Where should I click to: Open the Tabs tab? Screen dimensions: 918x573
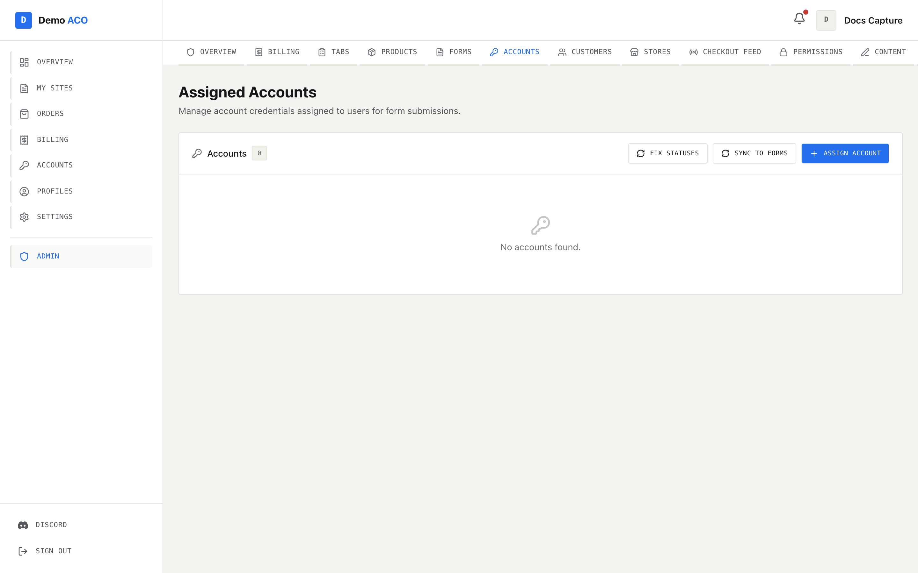click(x=333, y=52)
